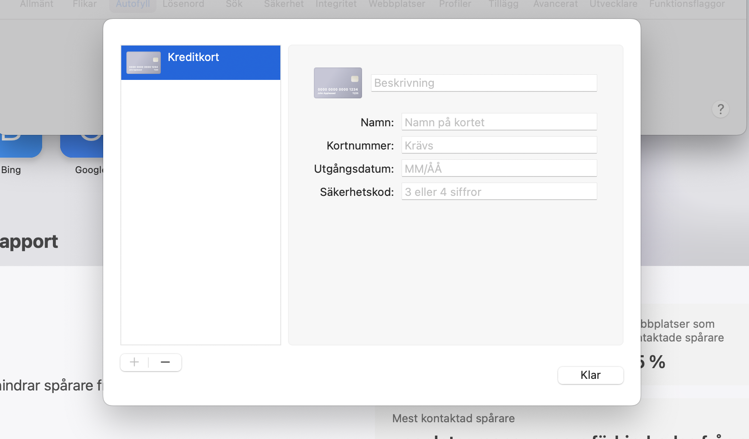Click the Säkerhetskod field
The width and height of the screenshot is (749, 439).
click(499, 192)
